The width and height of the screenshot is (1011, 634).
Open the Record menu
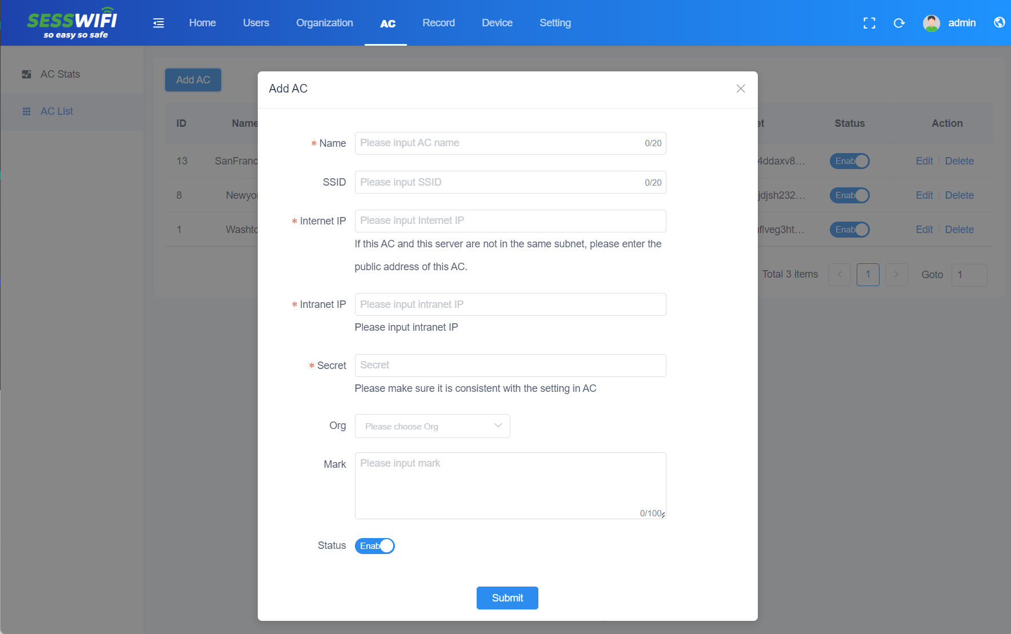point(439,23)
